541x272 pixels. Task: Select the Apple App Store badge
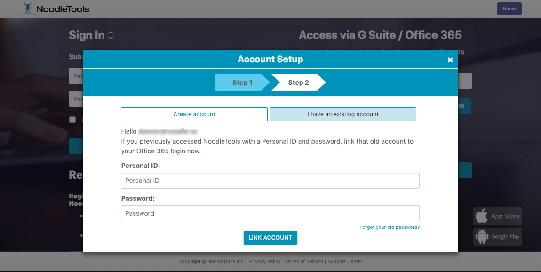pos(497,216)
